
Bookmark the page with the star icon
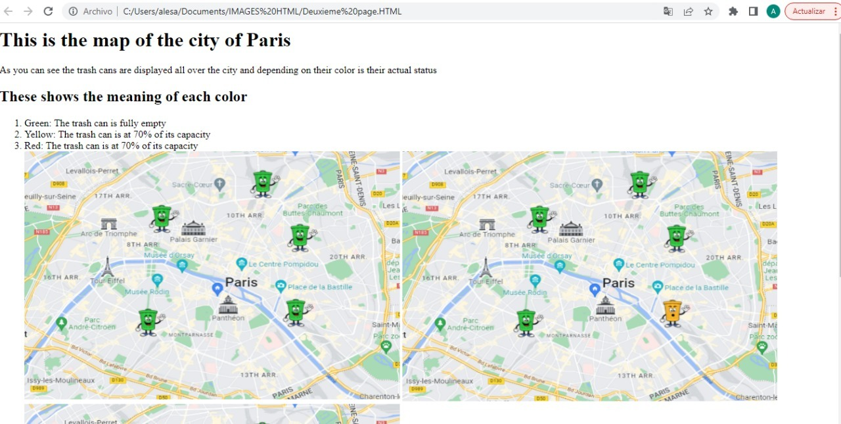[708, 11]
